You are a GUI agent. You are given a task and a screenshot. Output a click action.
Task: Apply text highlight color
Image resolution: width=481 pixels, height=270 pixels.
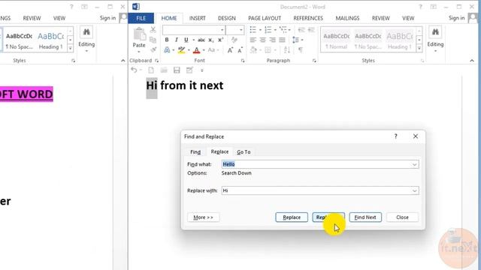[181, 50]
